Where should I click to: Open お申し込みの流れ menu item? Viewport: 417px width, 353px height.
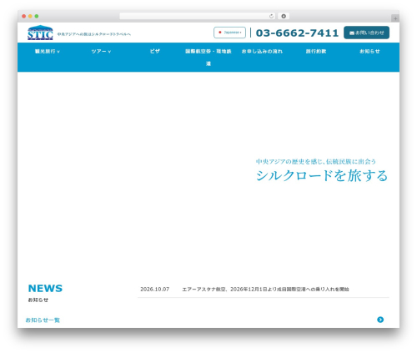262,52
